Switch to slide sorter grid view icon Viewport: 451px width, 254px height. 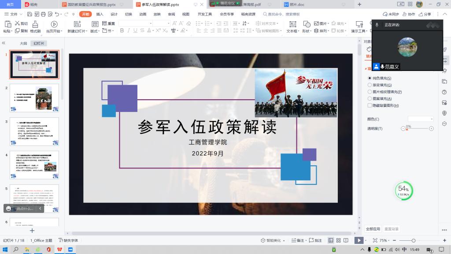point(339,240)
